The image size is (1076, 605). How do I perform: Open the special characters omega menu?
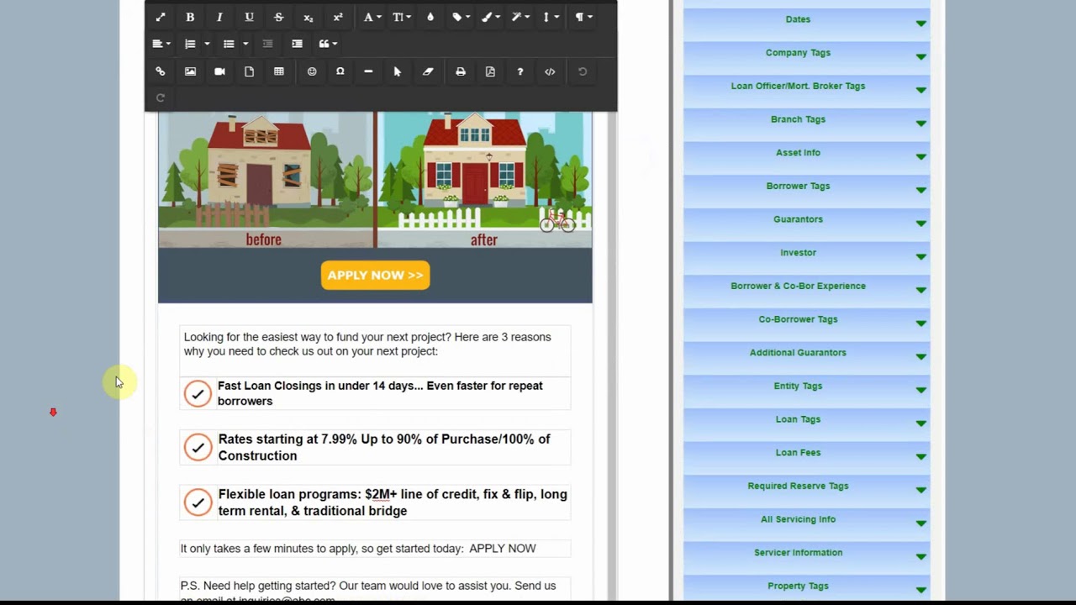pyautogui.click(x=340, y=71)
